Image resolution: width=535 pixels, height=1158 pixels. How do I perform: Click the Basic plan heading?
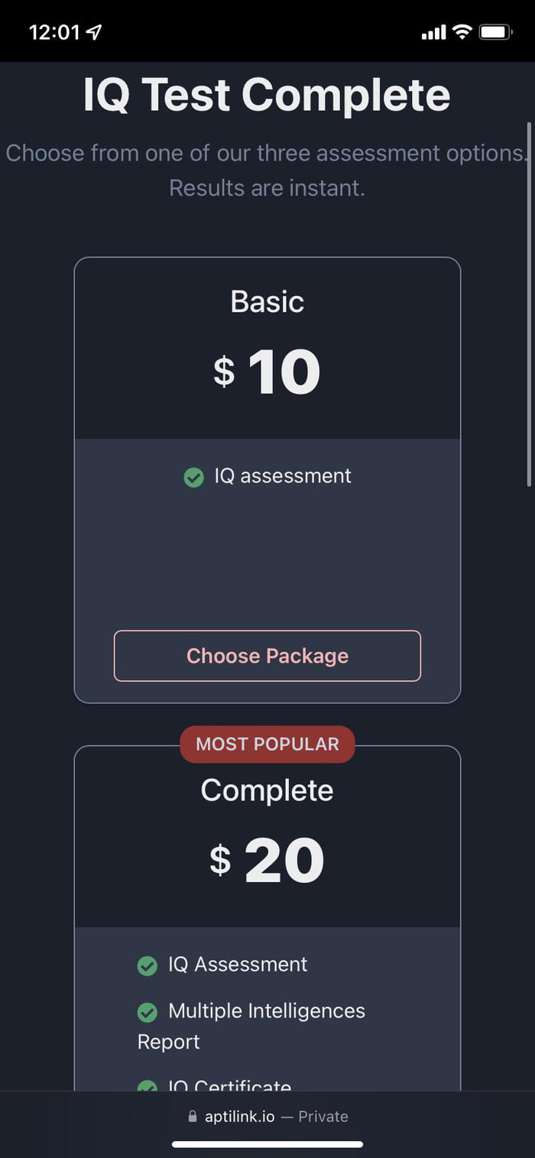click(x=267, y=301)
